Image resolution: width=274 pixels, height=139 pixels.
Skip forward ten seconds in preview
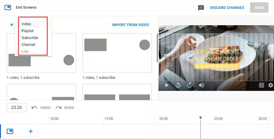click(190, 85)
